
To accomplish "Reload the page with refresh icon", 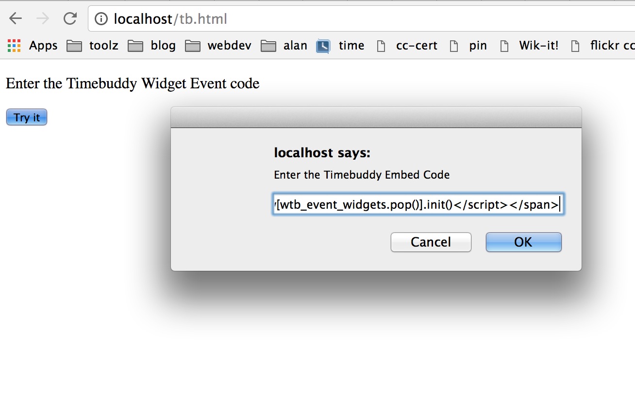I will point(70,19).
